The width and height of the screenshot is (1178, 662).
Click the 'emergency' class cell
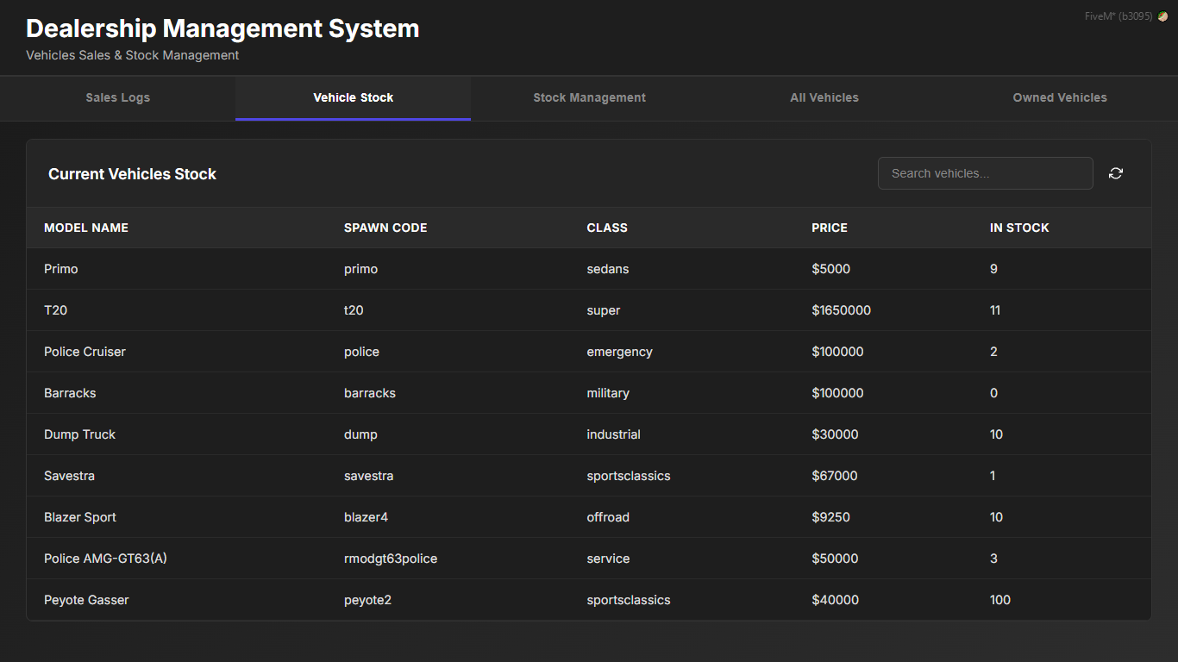[620, 352]
